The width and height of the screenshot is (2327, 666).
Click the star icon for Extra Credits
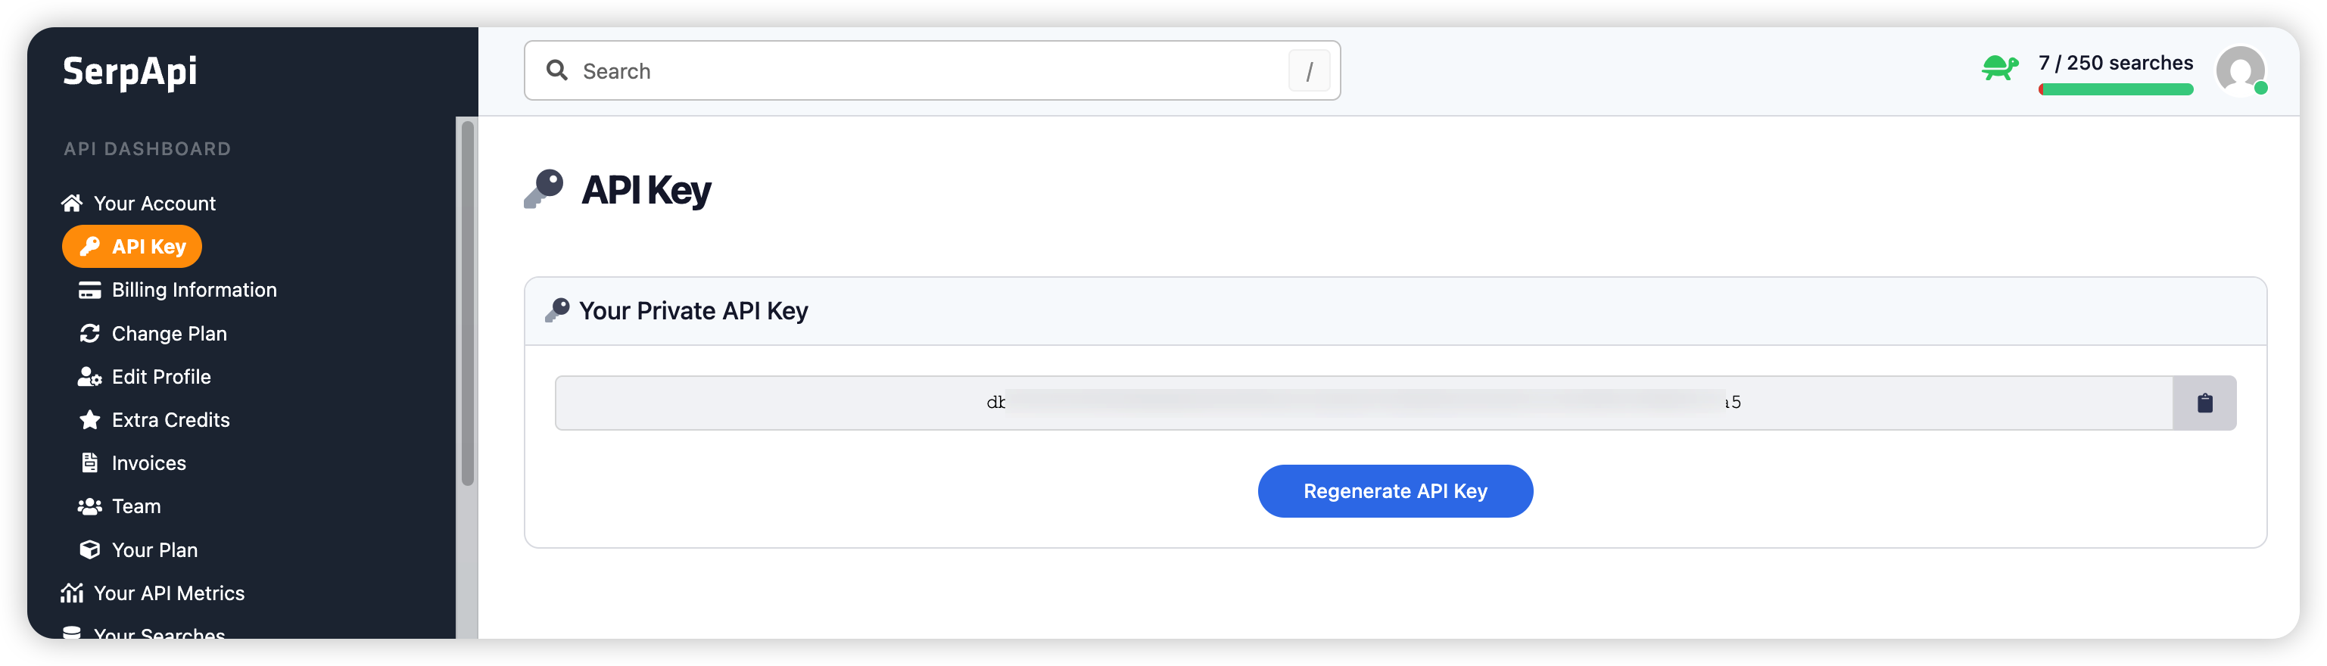coord(89,420)
